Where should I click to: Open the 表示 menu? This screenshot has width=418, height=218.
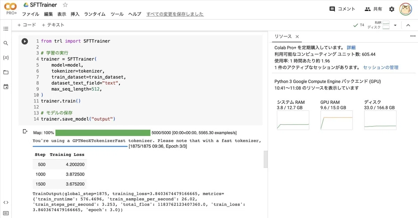62,14
